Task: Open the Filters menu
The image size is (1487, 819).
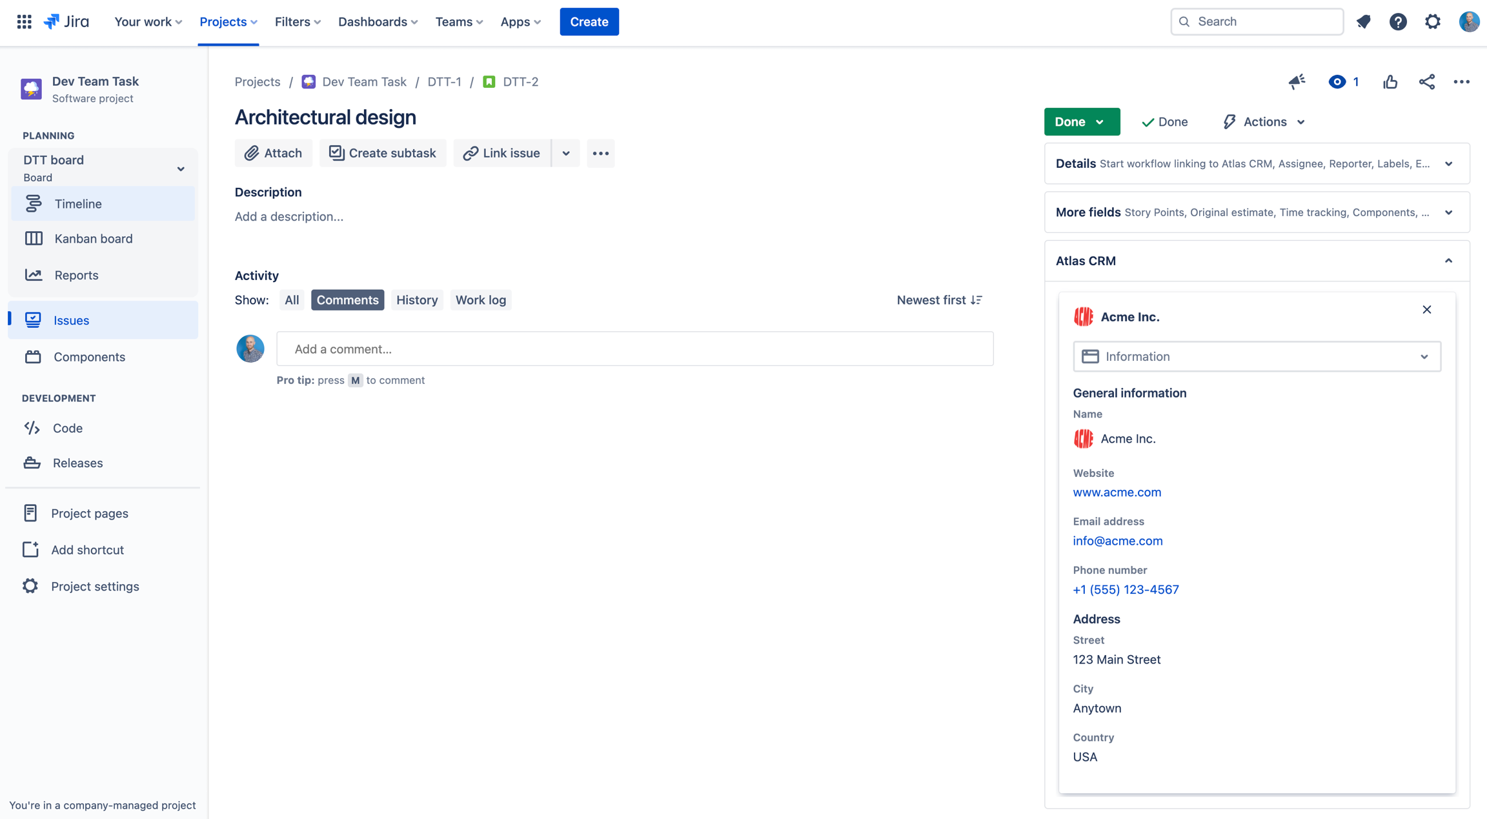Action: pyautogui.click(x=298, y=22)
